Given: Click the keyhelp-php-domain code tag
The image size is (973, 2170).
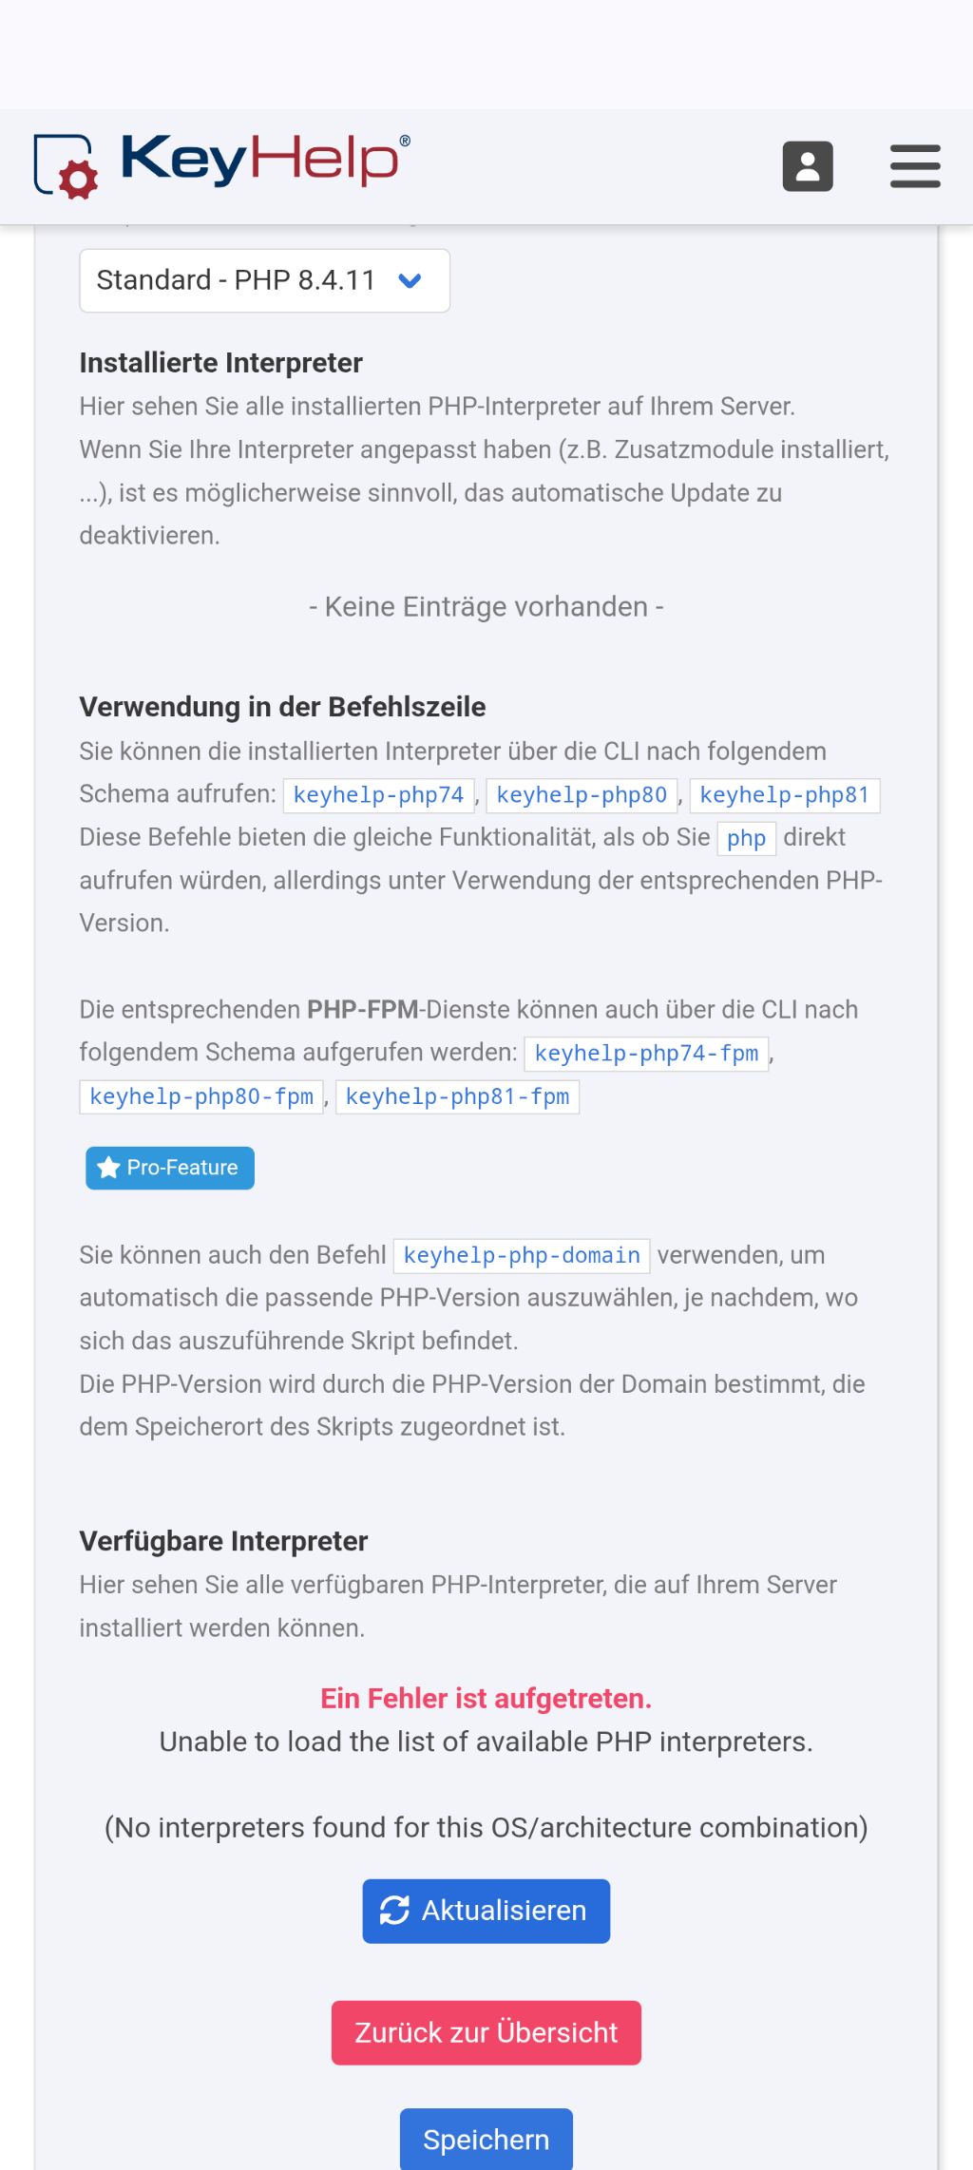Looking at the screenshot, I should click(522, 1256).
